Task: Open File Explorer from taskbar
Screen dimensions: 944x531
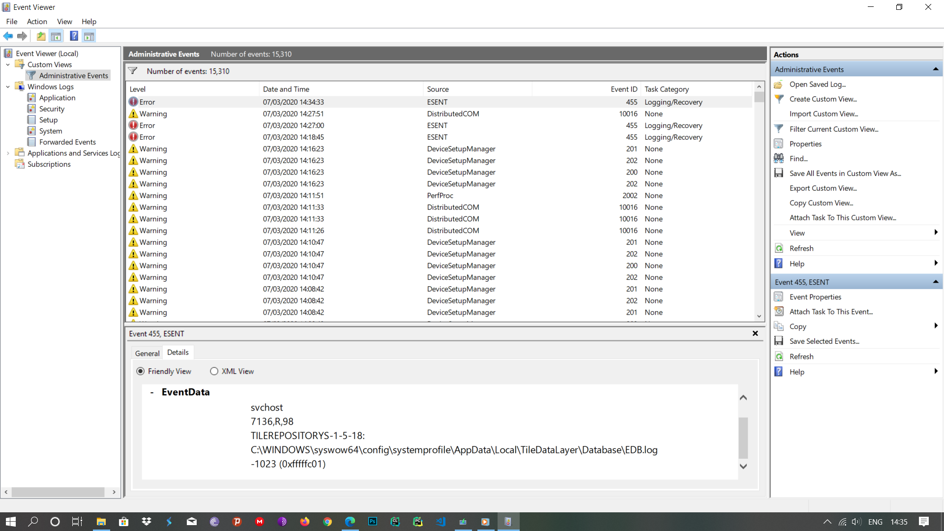Action: 101,522
